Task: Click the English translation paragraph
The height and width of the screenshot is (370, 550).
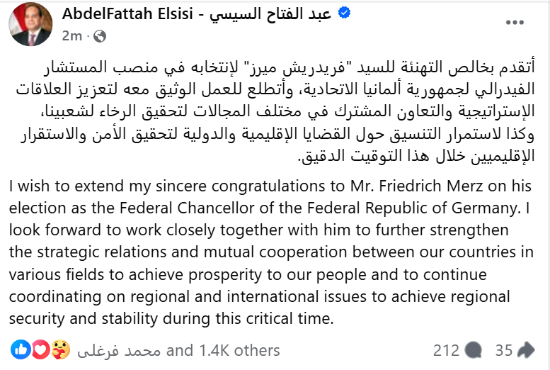Action: click(x=271, y=252)
